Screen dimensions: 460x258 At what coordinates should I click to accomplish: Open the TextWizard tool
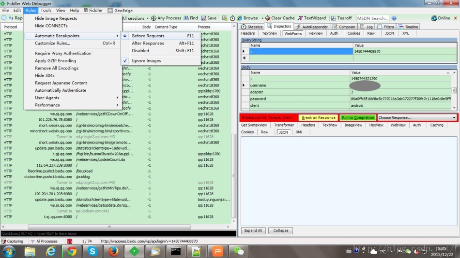(312, 18)
